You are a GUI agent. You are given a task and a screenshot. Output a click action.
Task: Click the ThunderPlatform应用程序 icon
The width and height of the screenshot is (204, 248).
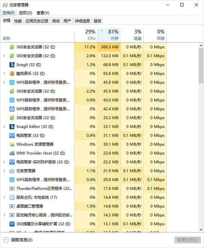click(12, 188)
